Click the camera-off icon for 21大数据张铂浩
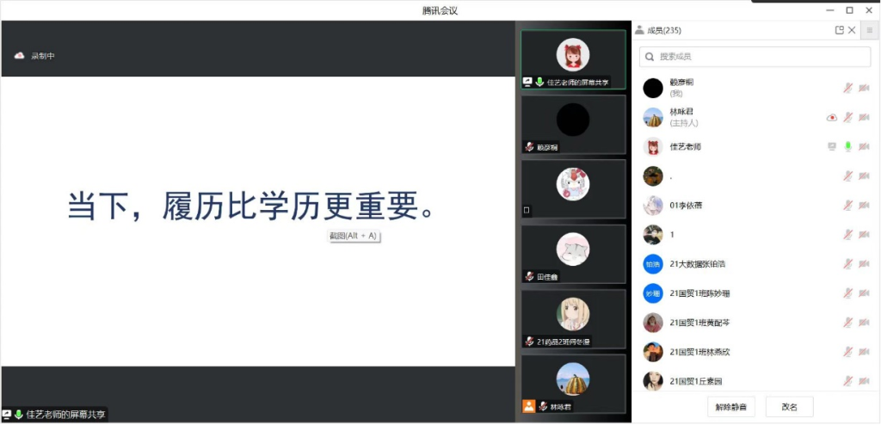 click(864, 264)
